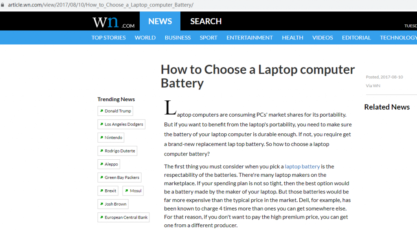The image size is (417, 230).
Task: Open the SEARCH tab
Action: click(206, 21)
